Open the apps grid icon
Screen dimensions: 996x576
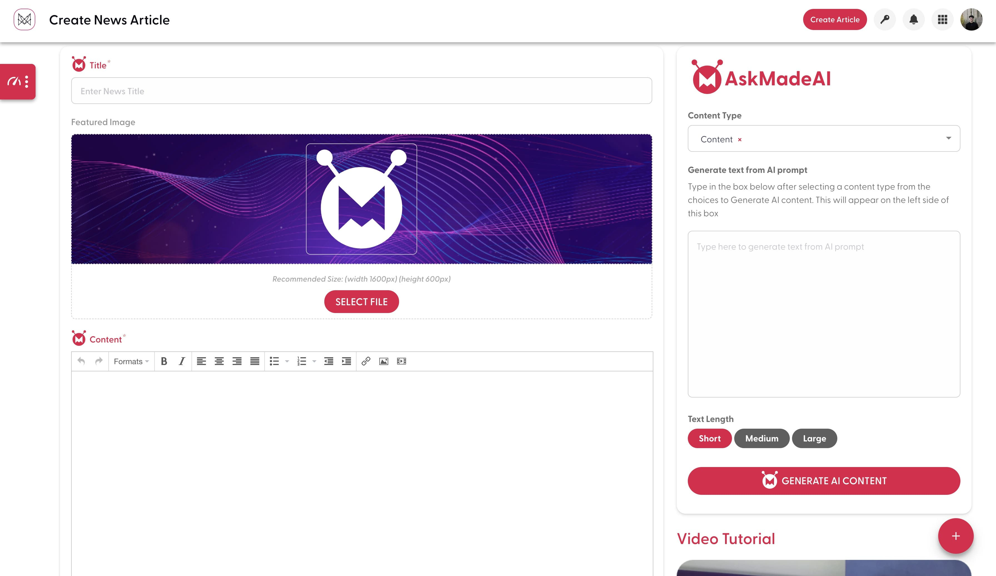point(943,19)
